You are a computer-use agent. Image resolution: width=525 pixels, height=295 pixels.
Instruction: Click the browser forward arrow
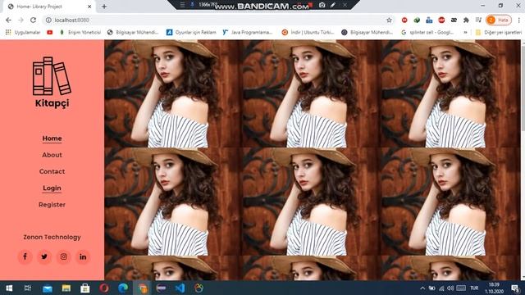point(21,20)
